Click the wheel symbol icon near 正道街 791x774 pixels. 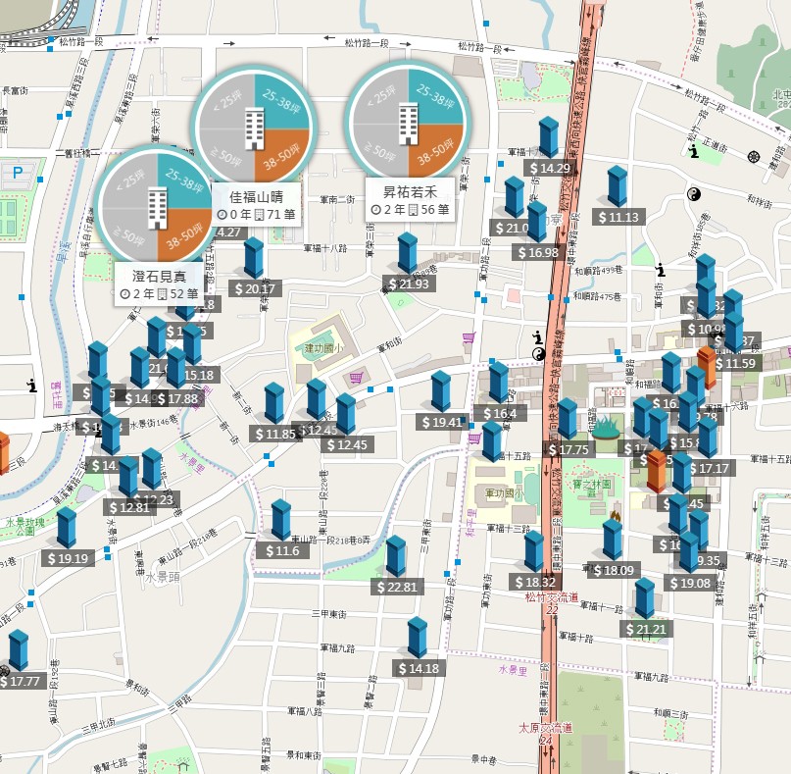[x=753, y=157]
